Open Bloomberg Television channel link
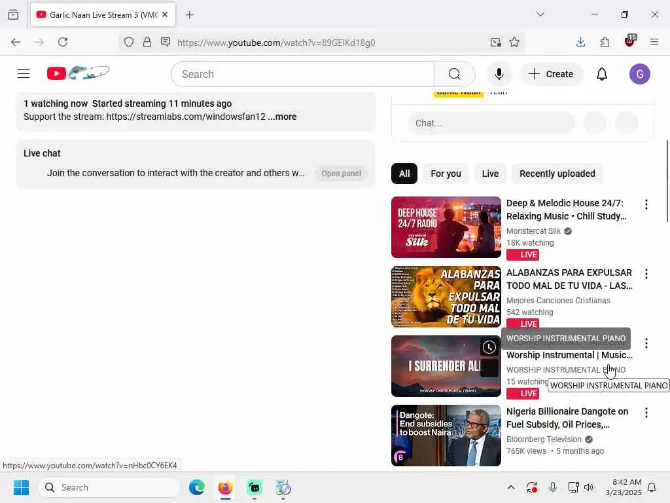Image resolution: width=670 pixels, height=503 pixels. pos(544,439)
